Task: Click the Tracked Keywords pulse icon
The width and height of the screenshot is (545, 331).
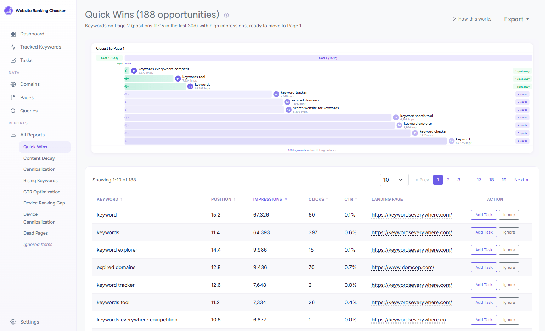Action: (13, 47)
